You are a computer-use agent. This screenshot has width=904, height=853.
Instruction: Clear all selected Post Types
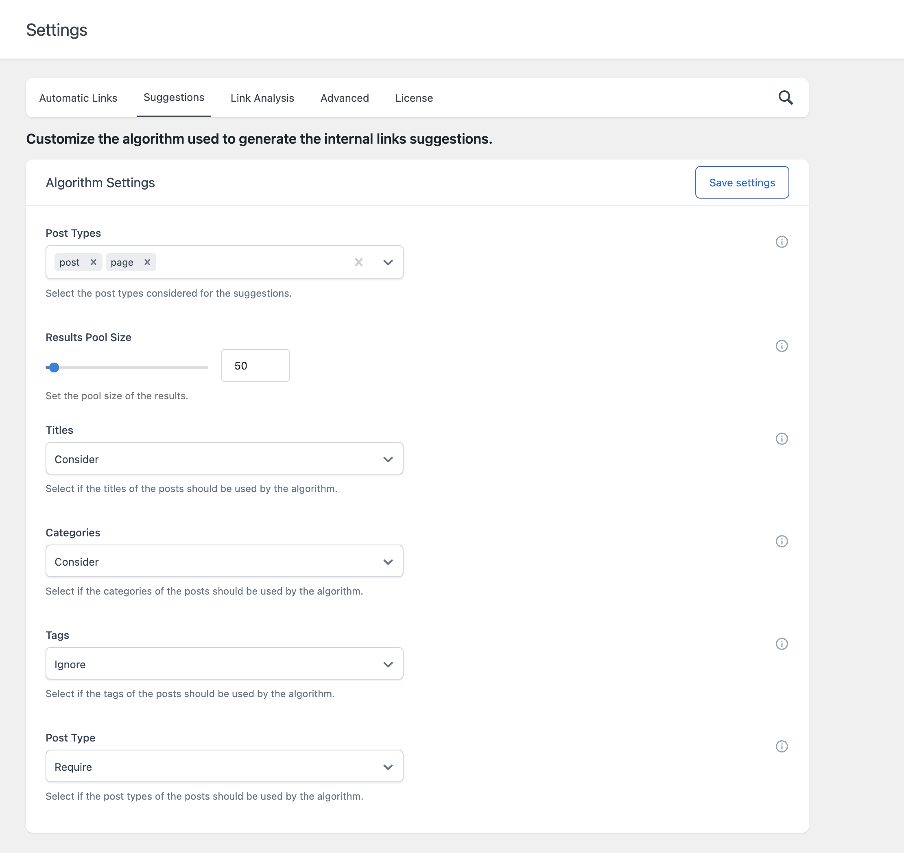[x=358, y=262]
